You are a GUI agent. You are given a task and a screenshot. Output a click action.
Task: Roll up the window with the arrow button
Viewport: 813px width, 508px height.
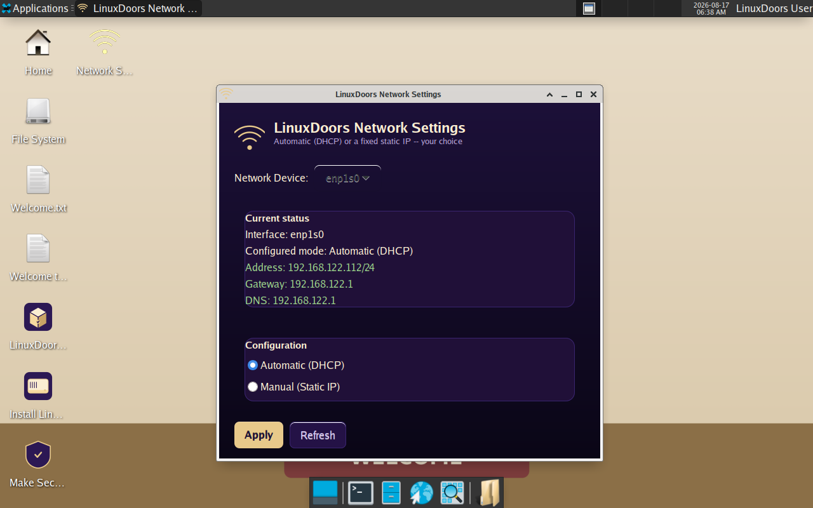(x=549, y=95)
